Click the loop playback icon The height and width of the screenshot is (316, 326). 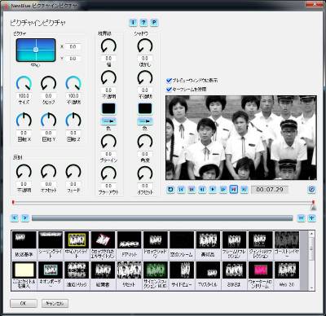(x=170, y=189)
